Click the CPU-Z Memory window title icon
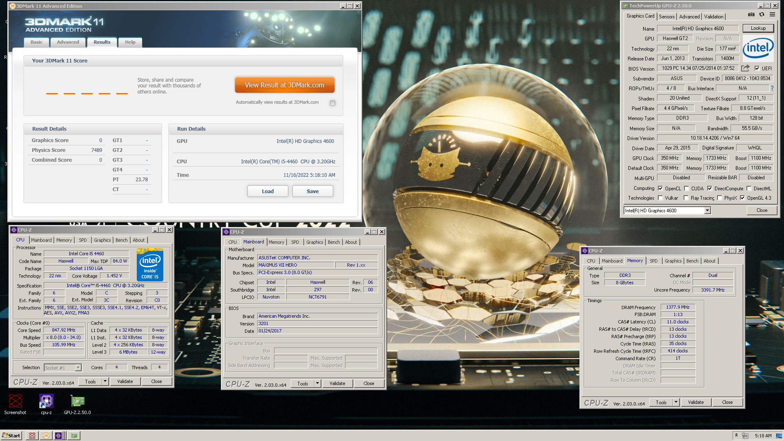The width and height of the screenshot is (784, 441). pos(585,251)
